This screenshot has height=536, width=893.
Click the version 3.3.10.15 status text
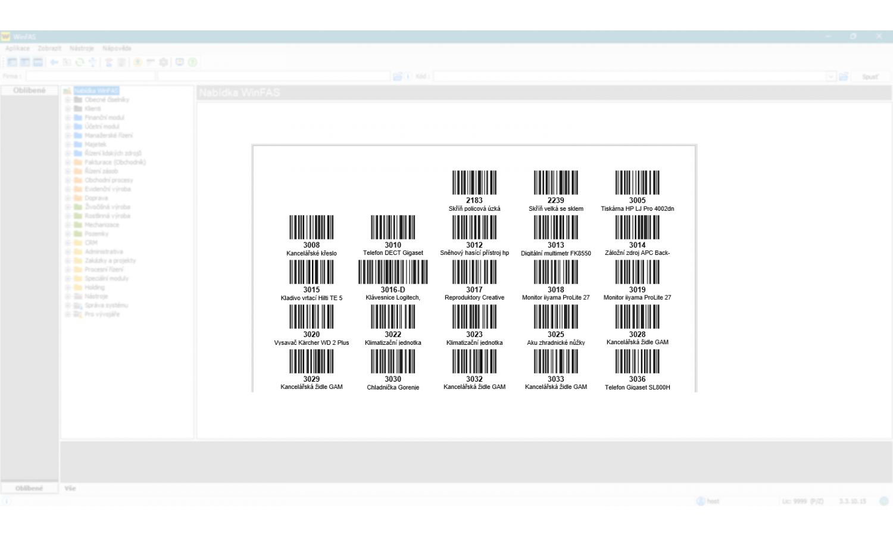click(853, 501)
